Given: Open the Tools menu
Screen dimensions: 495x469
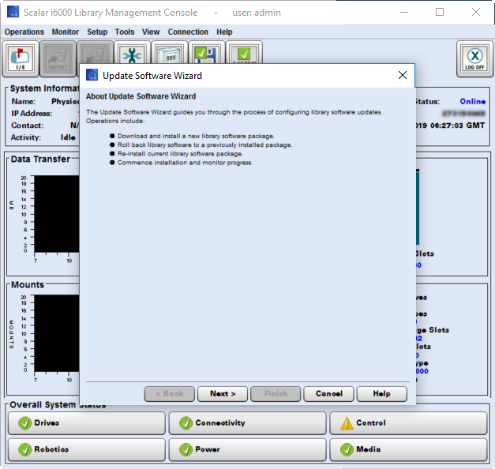Looking at the screenshot, I should click(125, 32).
